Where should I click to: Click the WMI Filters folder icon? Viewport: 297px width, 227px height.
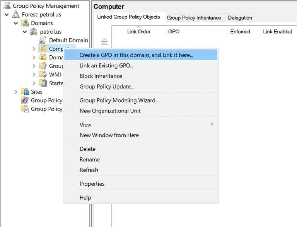pos(43,75)
